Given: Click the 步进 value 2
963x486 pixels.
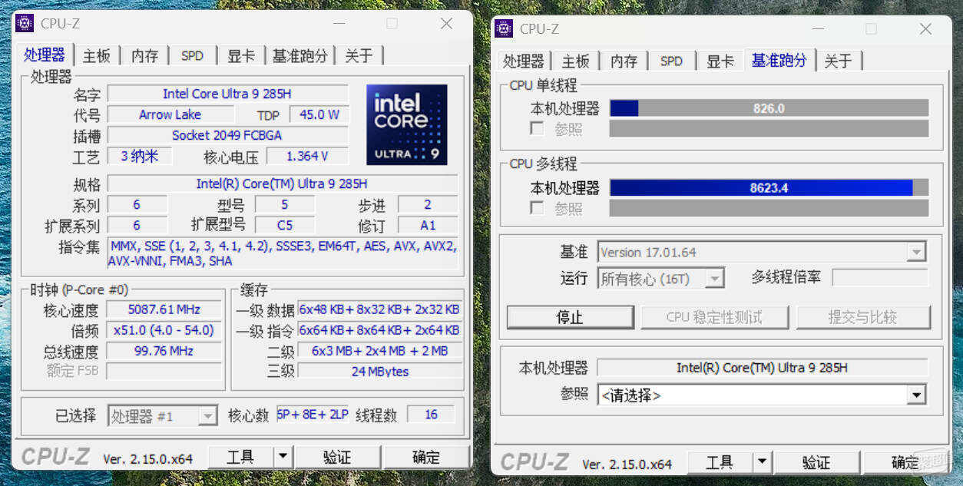Looking at the screenshot, I should click(x=428, y=204).
